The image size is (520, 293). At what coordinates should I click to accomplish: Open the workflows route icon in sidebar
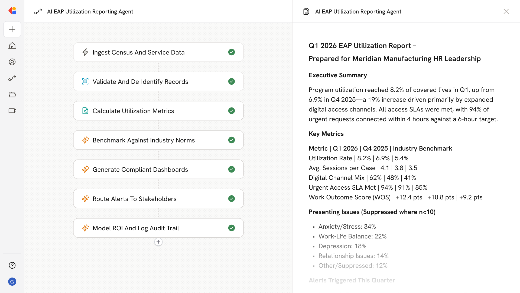pyautogui.click(x=12, y=78)
